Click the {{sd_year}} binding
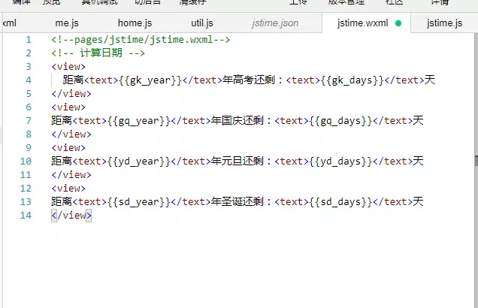478x308 pixels. (x=139, y=201)
